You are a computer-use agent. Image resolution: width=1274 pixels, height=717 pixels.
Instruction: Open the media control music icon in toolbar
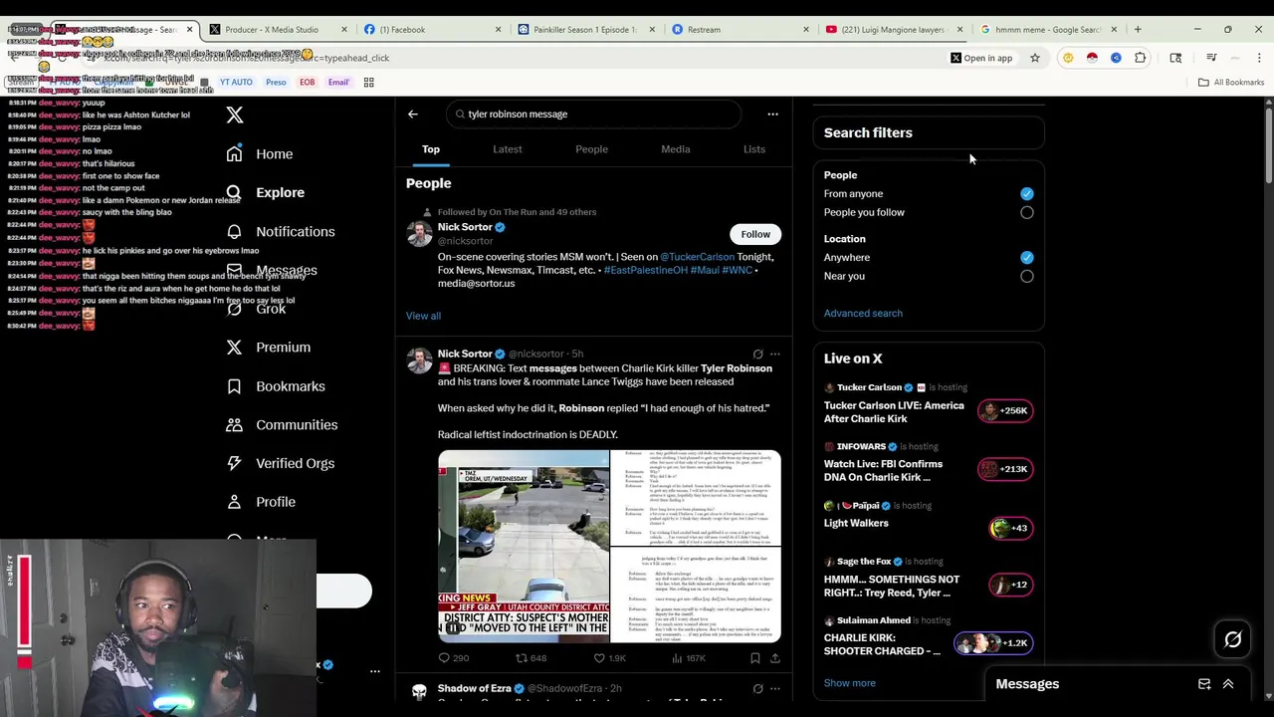[1211, 58]
